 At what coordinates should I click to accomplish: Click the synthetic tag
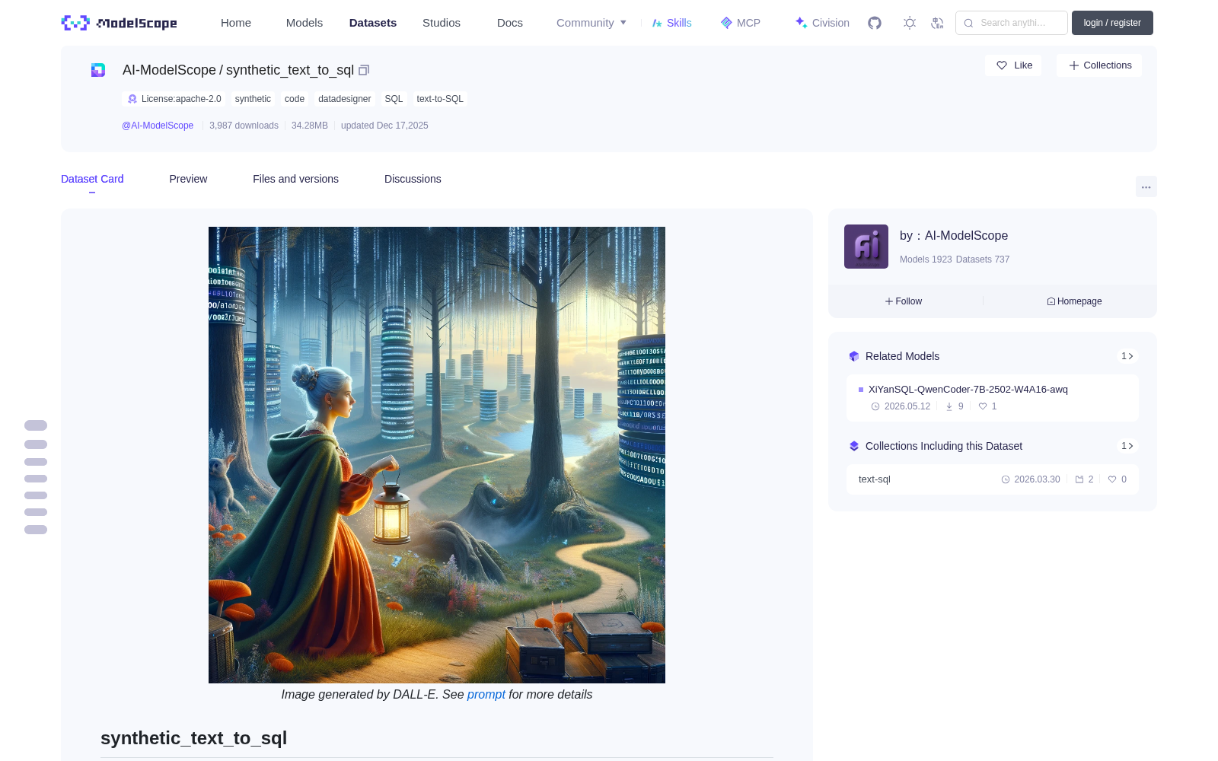coord(253,99)
